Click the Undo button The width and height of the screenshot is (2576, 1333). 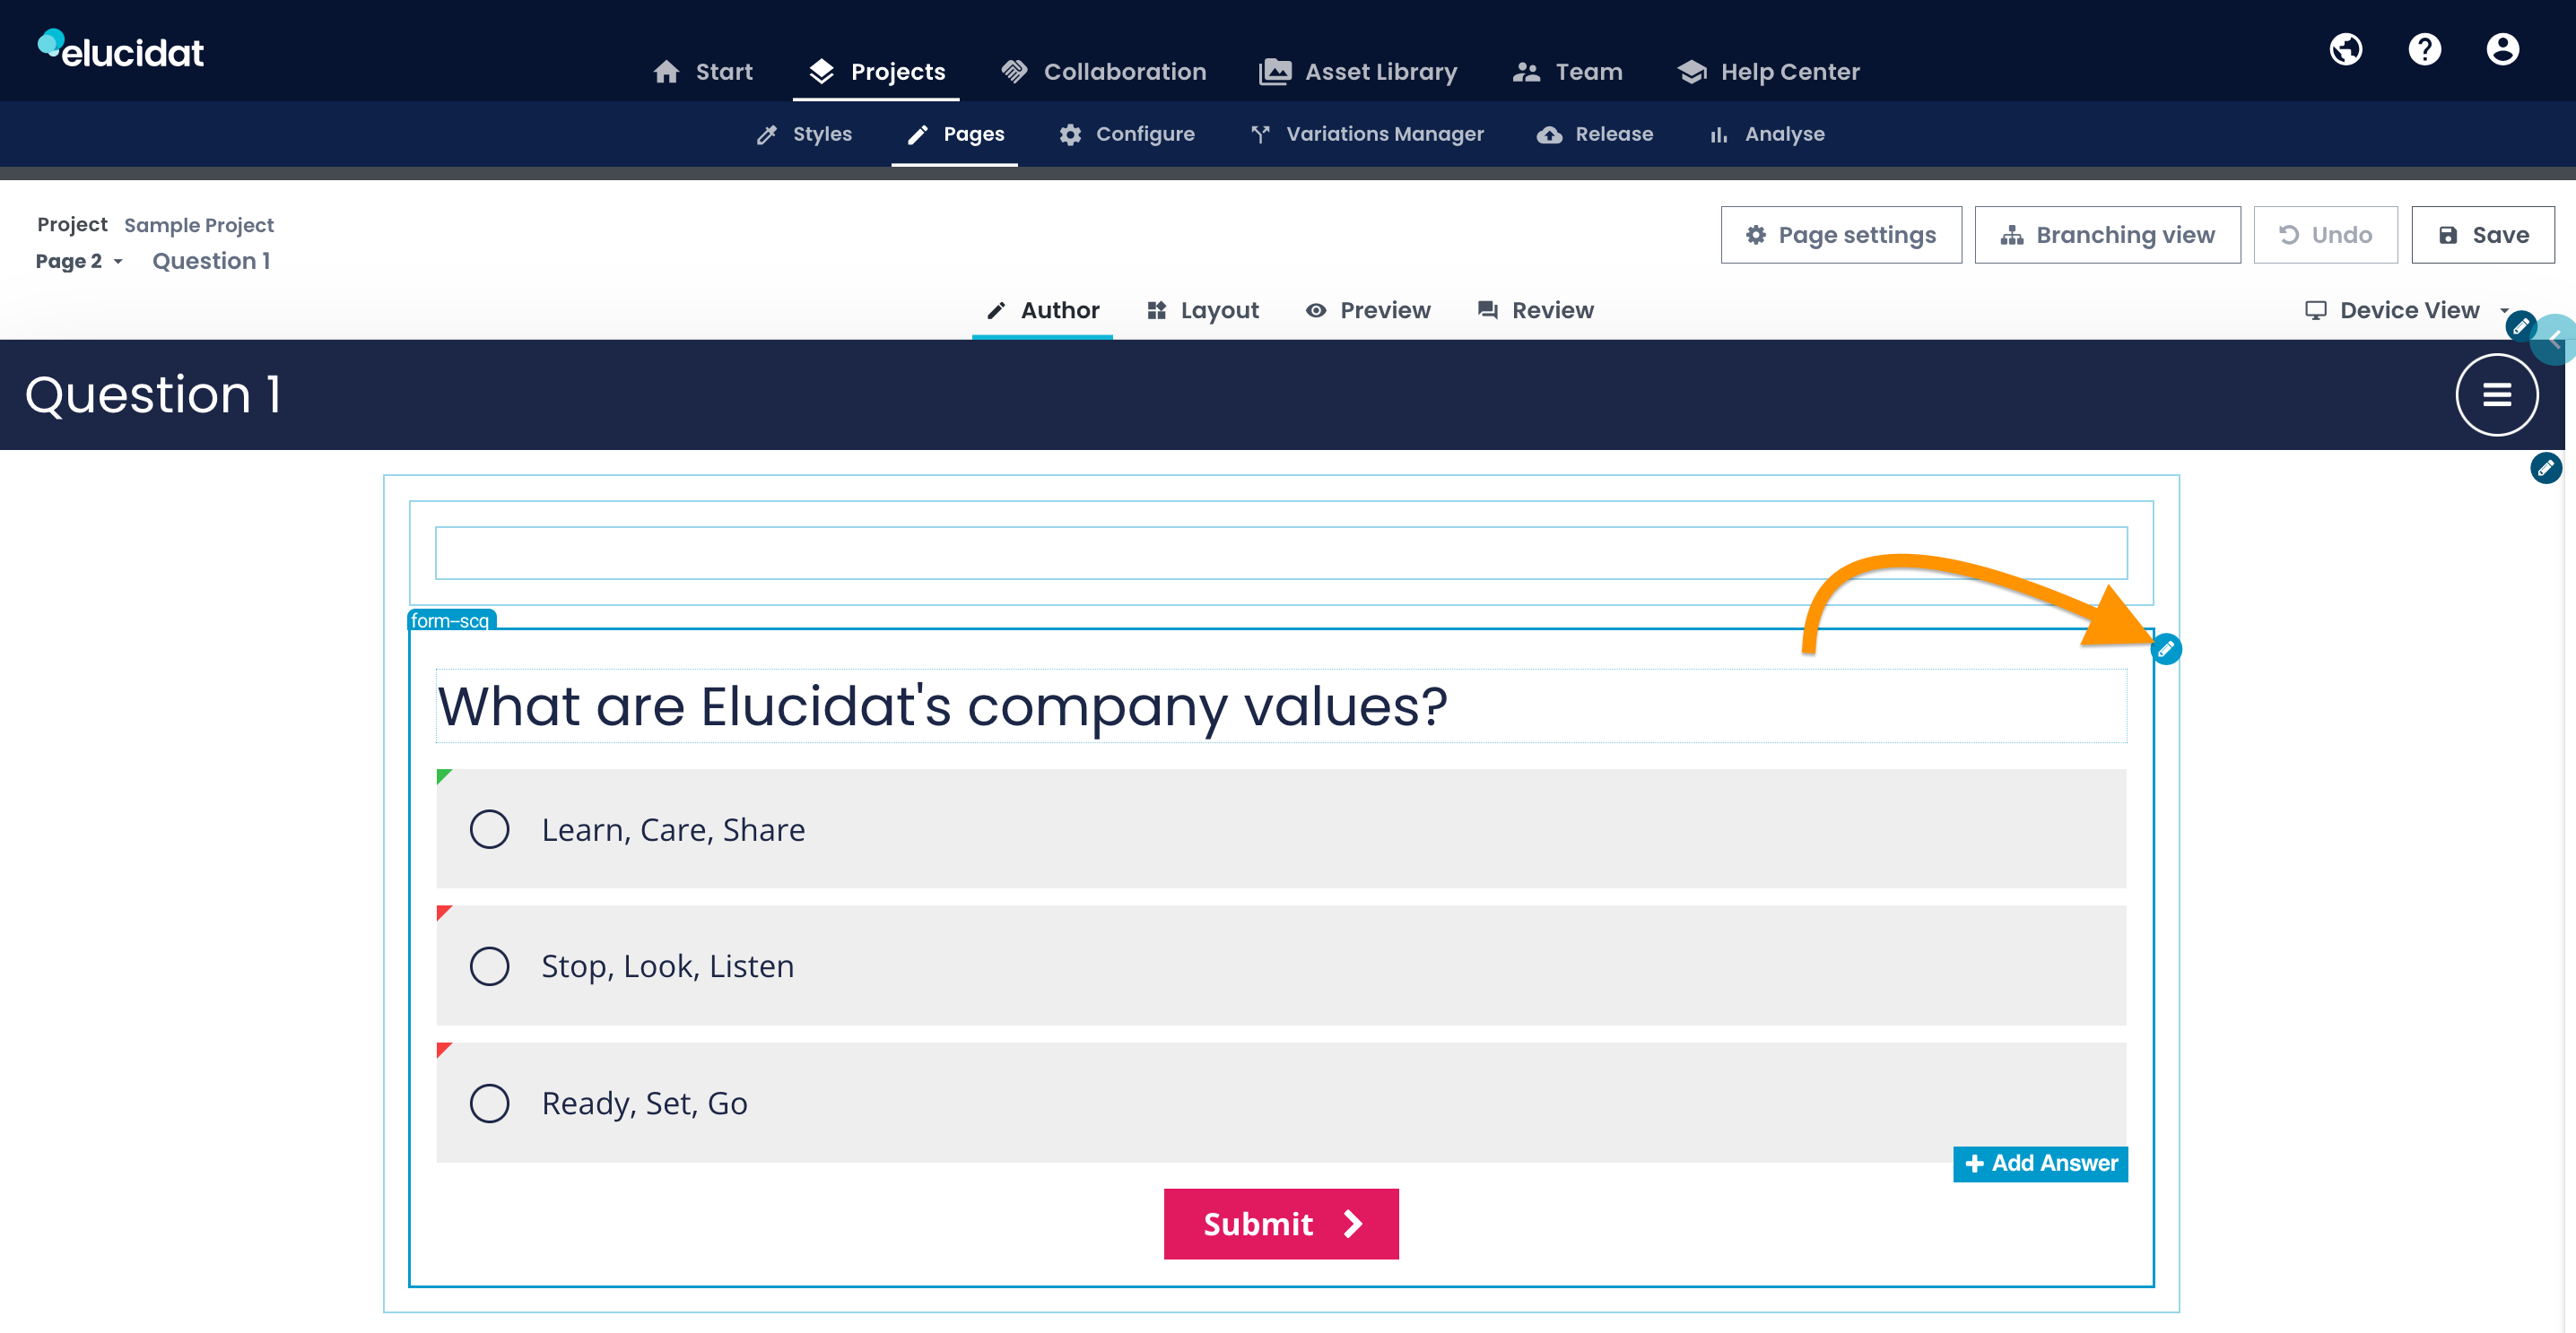2324,235
